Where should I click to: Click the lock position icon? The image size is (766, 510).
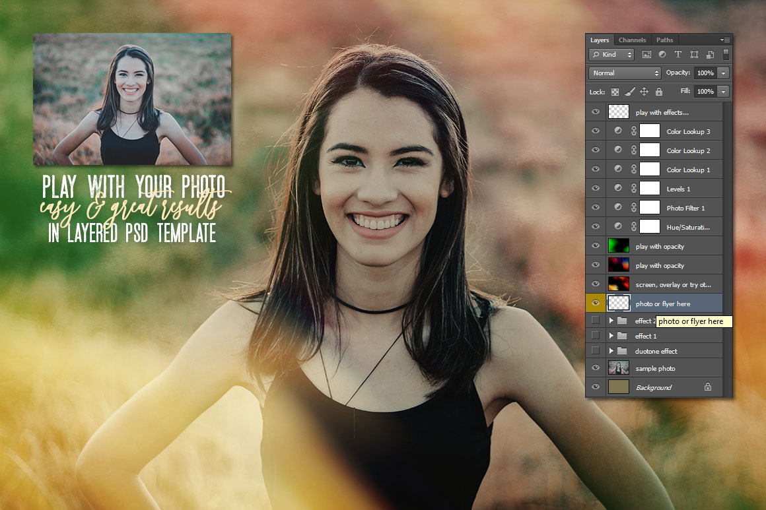(644, 92)
